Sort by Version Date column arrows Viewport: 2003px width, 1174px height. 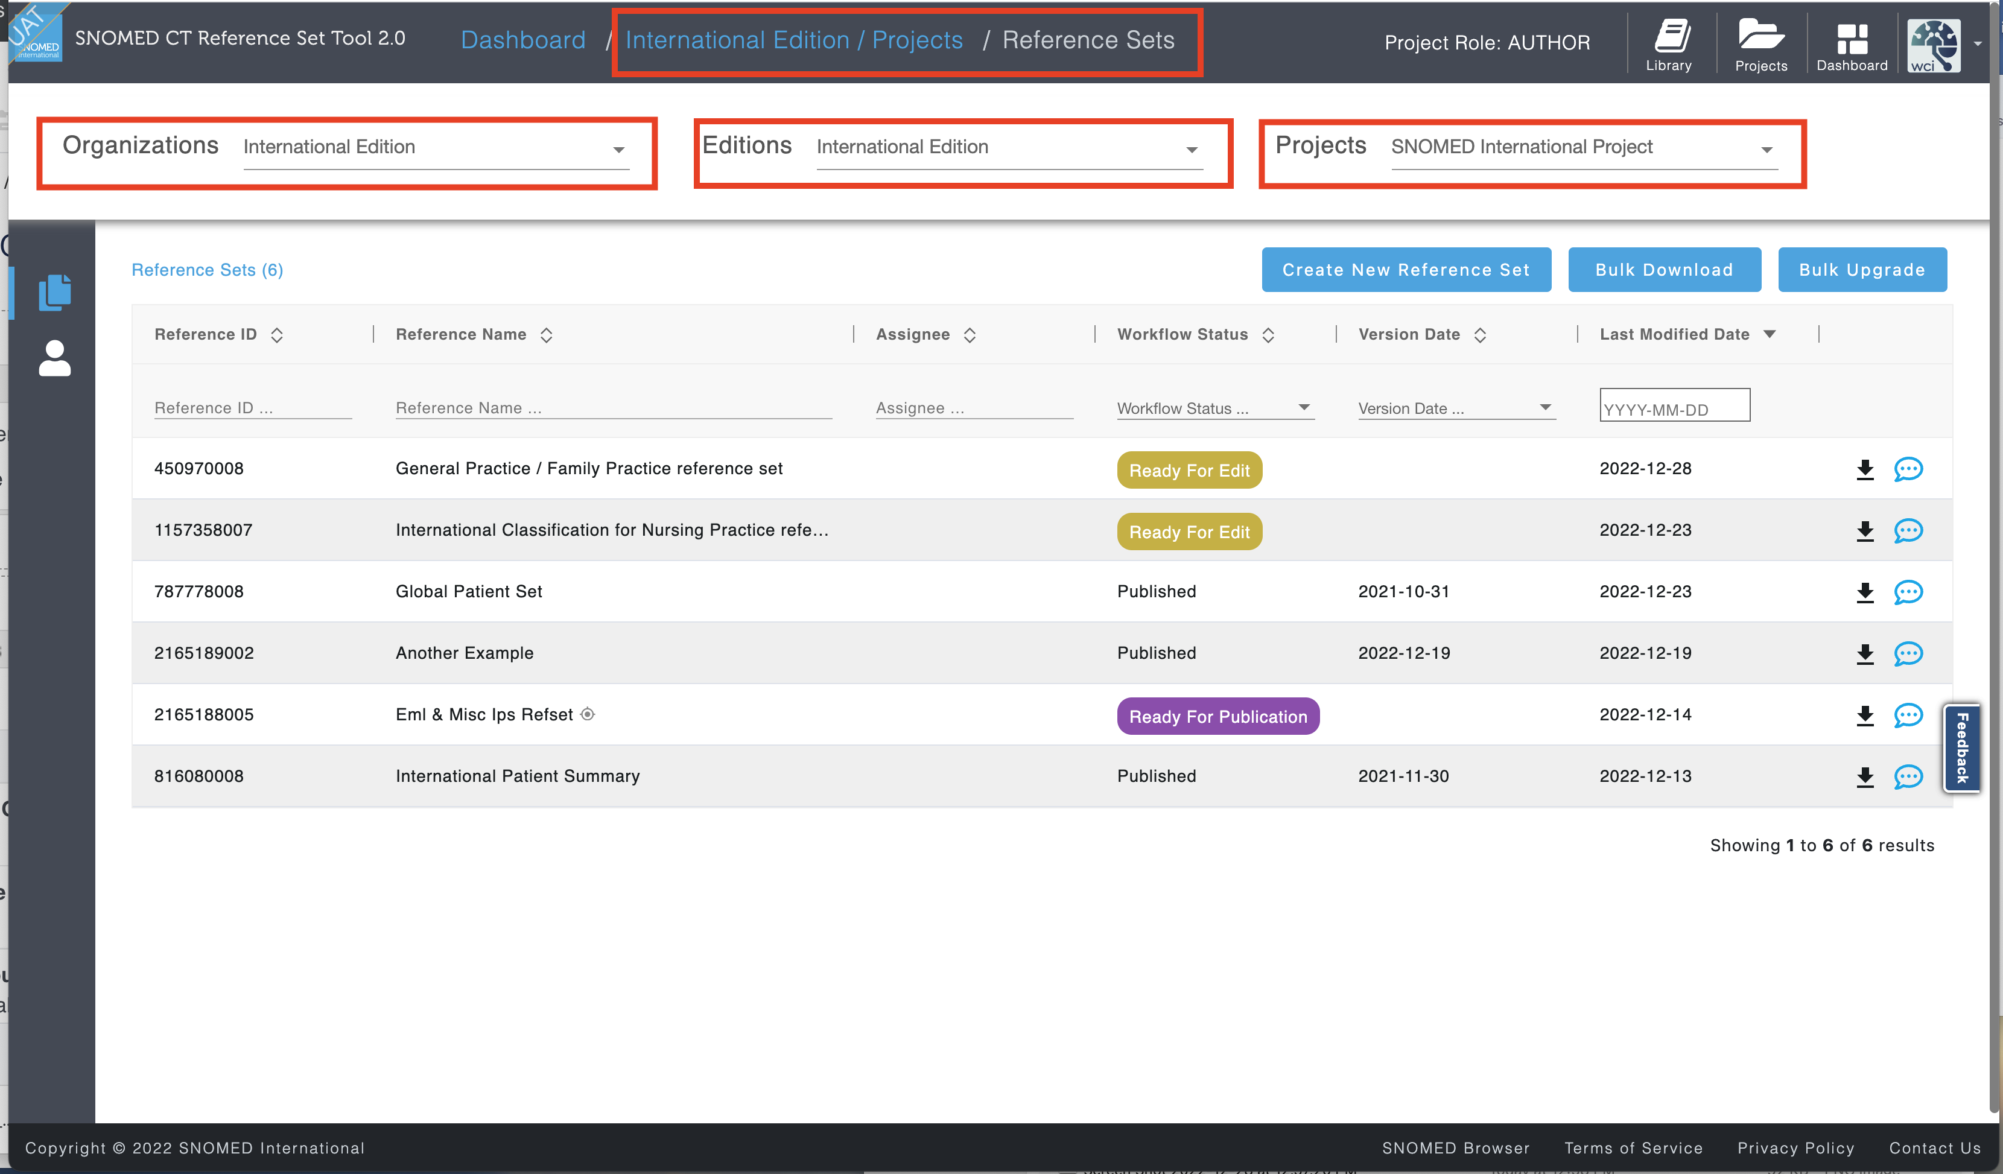(x=1480, y=335)
